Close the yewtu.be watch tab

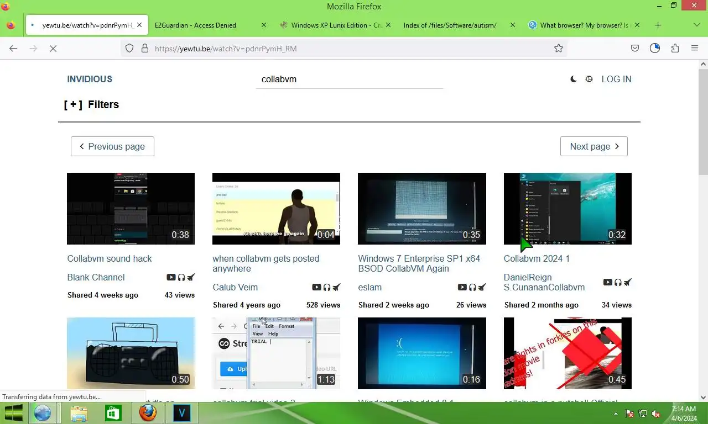(139, 25)
